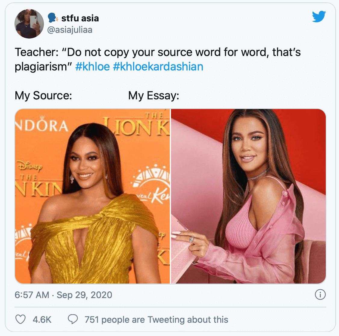Click the My Essay: caption text
Image resolution: width=339 pixels, height=336 pixels.
(154, 95)
